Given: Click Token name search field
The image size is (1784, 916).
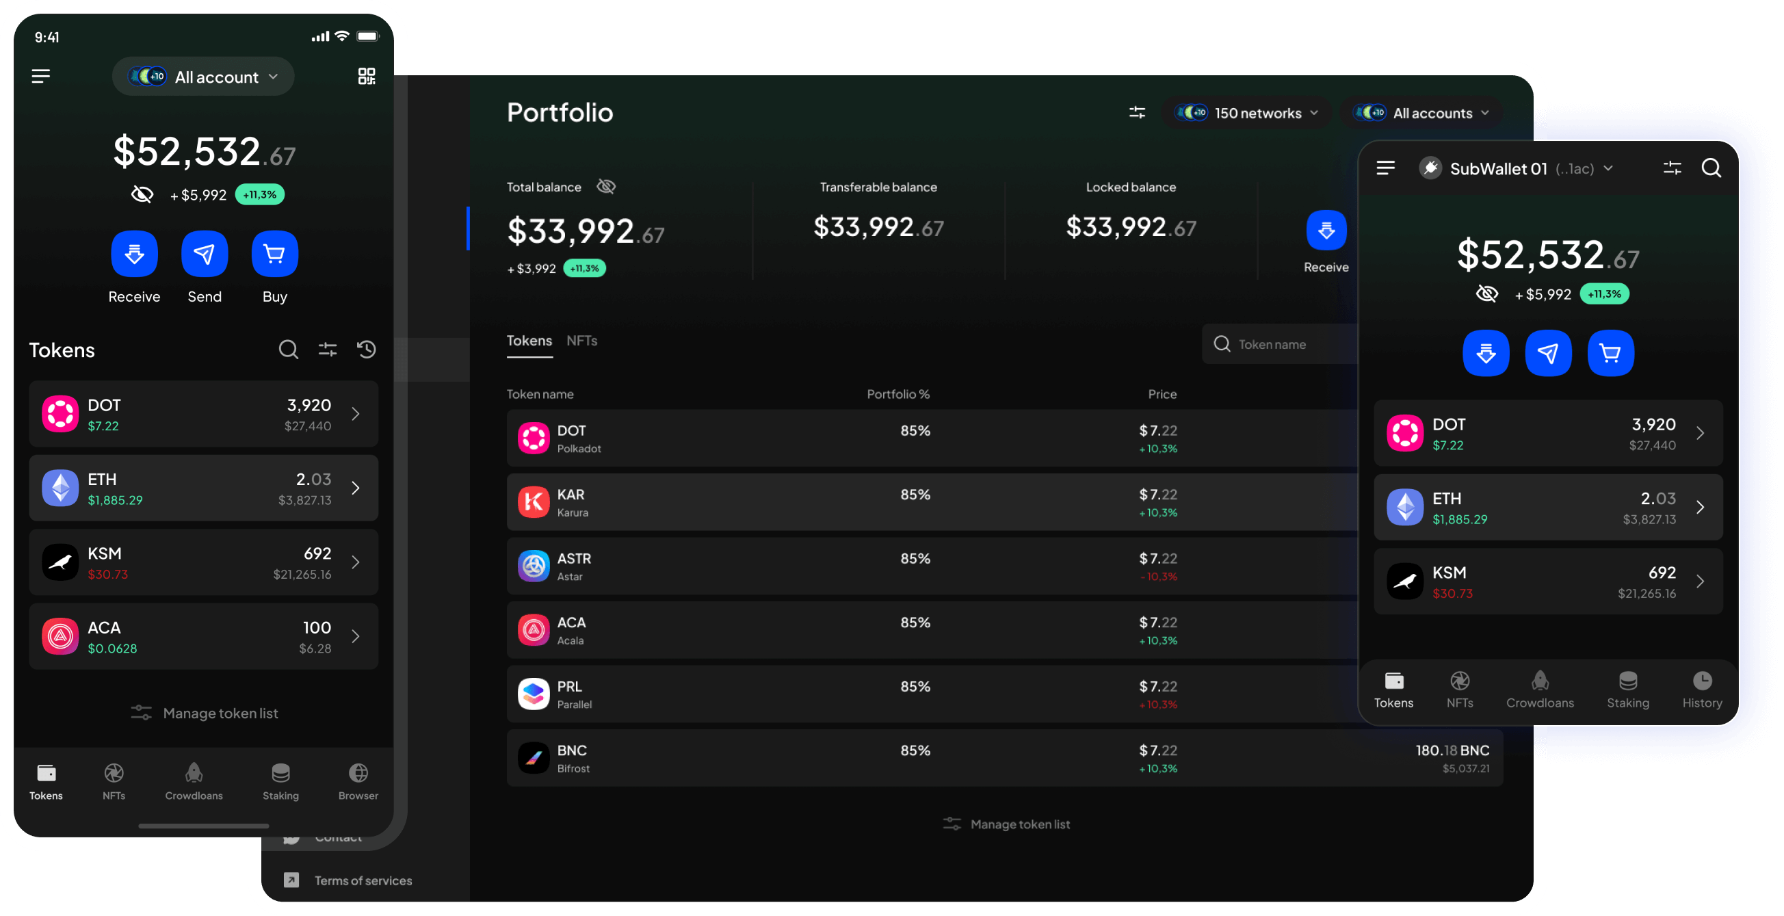Looking at the screenshot, I should pyautogui.click(x=1280, y=344).
